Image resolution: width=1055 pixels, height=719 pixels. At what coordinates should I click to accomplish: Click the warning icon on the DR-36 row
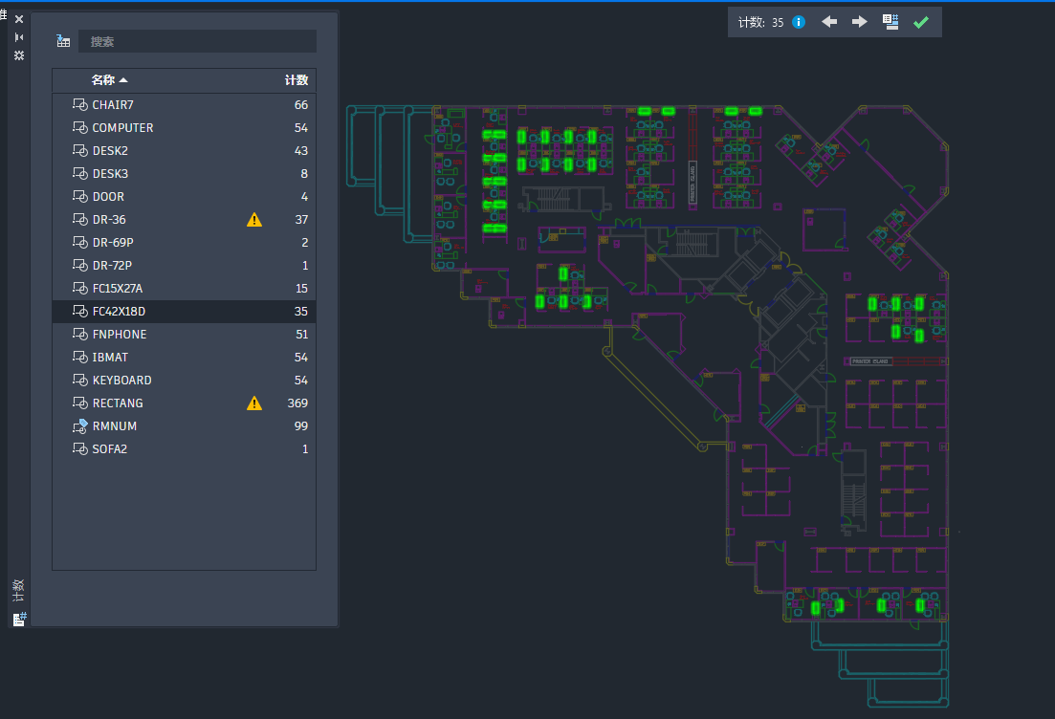tap(254, 219)
